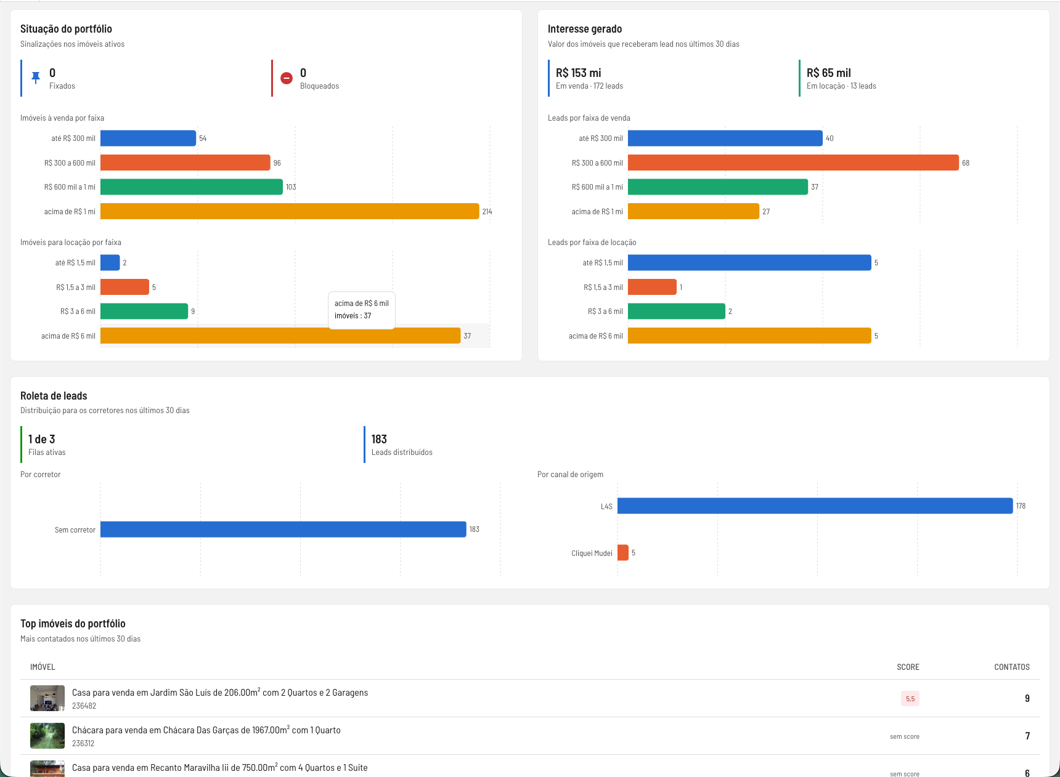Image resolution: width=1060 pixels, height=777 pixels.
Task: Open the Jardim São Luís house thumbnail
Action: tap(47, 698)
